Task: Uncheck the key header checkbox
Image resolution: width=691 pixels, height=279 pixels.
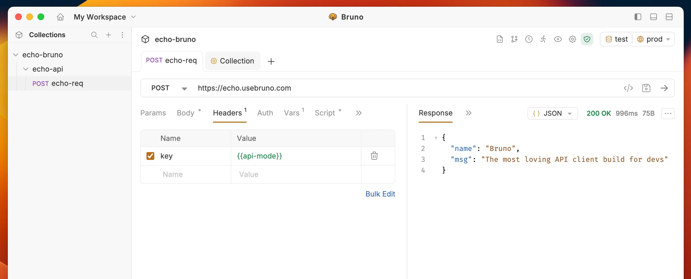Action: 150,156
